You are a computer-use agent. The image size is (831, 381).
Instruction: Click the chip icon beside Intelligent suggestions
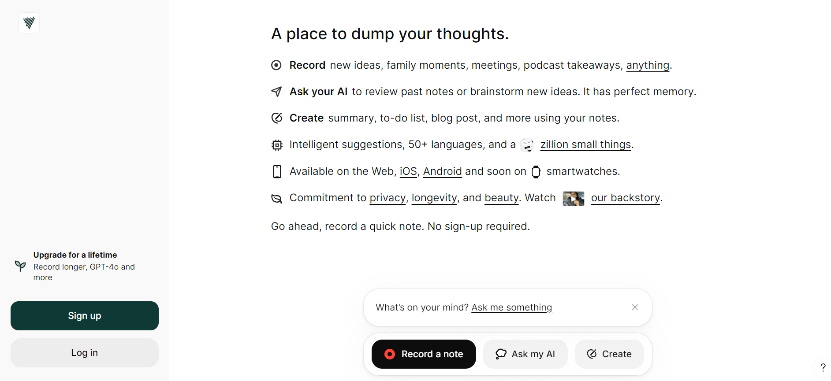pos(277,145)
